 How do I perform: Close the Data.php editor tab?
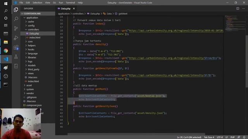[x=74, y=8]
